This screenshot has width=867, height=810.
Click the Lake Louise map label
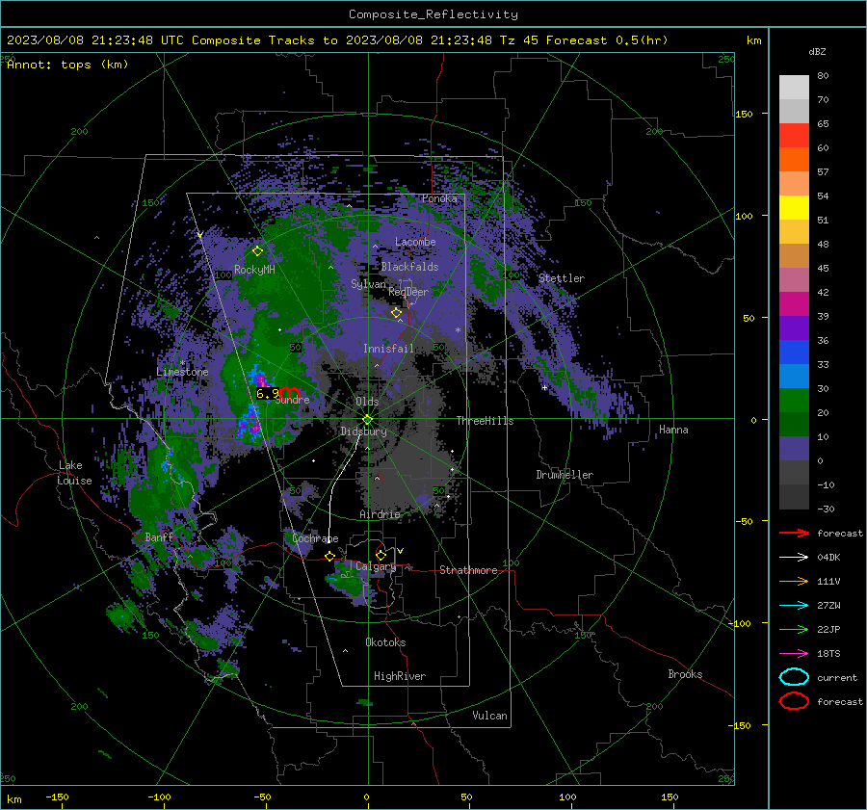click(x=74, y=473)
